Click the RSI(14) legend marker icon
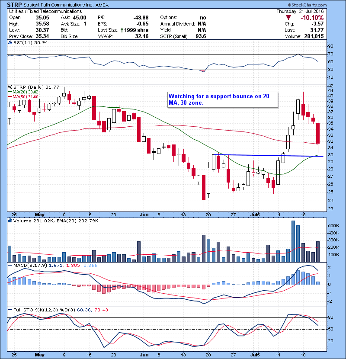This screenshot has height=359, width=346. (x=10, y=43)
